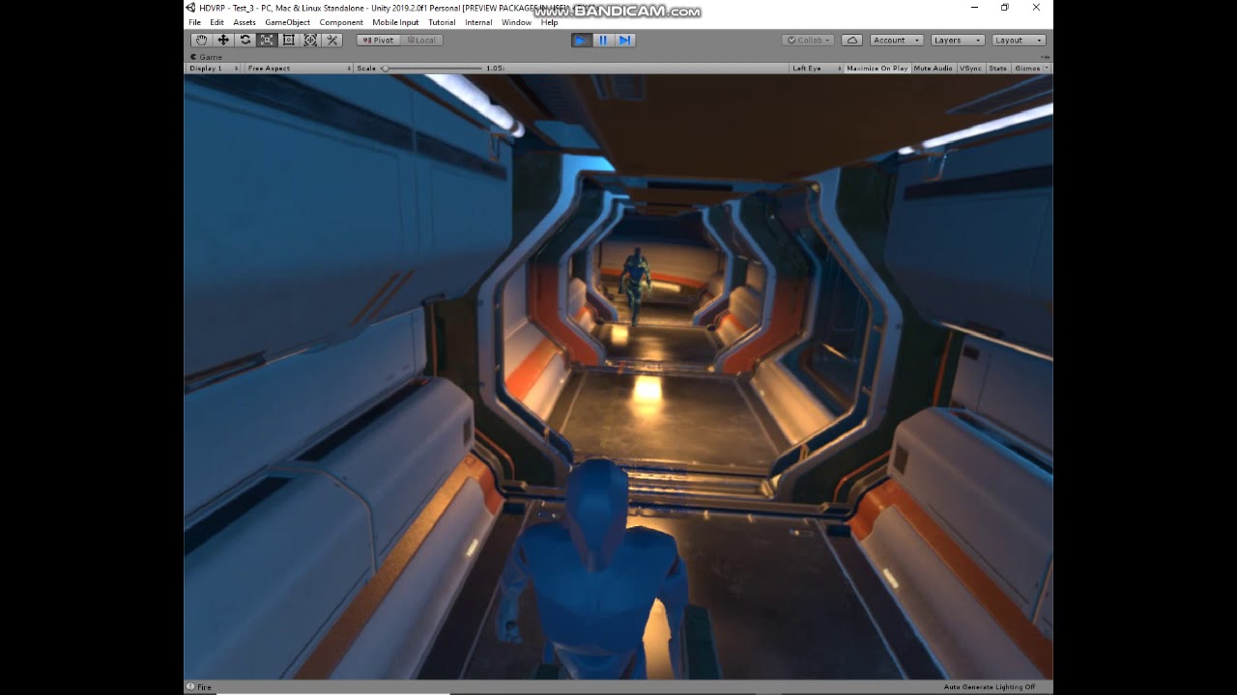Viewport: 1237px width, 695px height.
Task: Open the Game tab options menu
Action: point(1045,57)
